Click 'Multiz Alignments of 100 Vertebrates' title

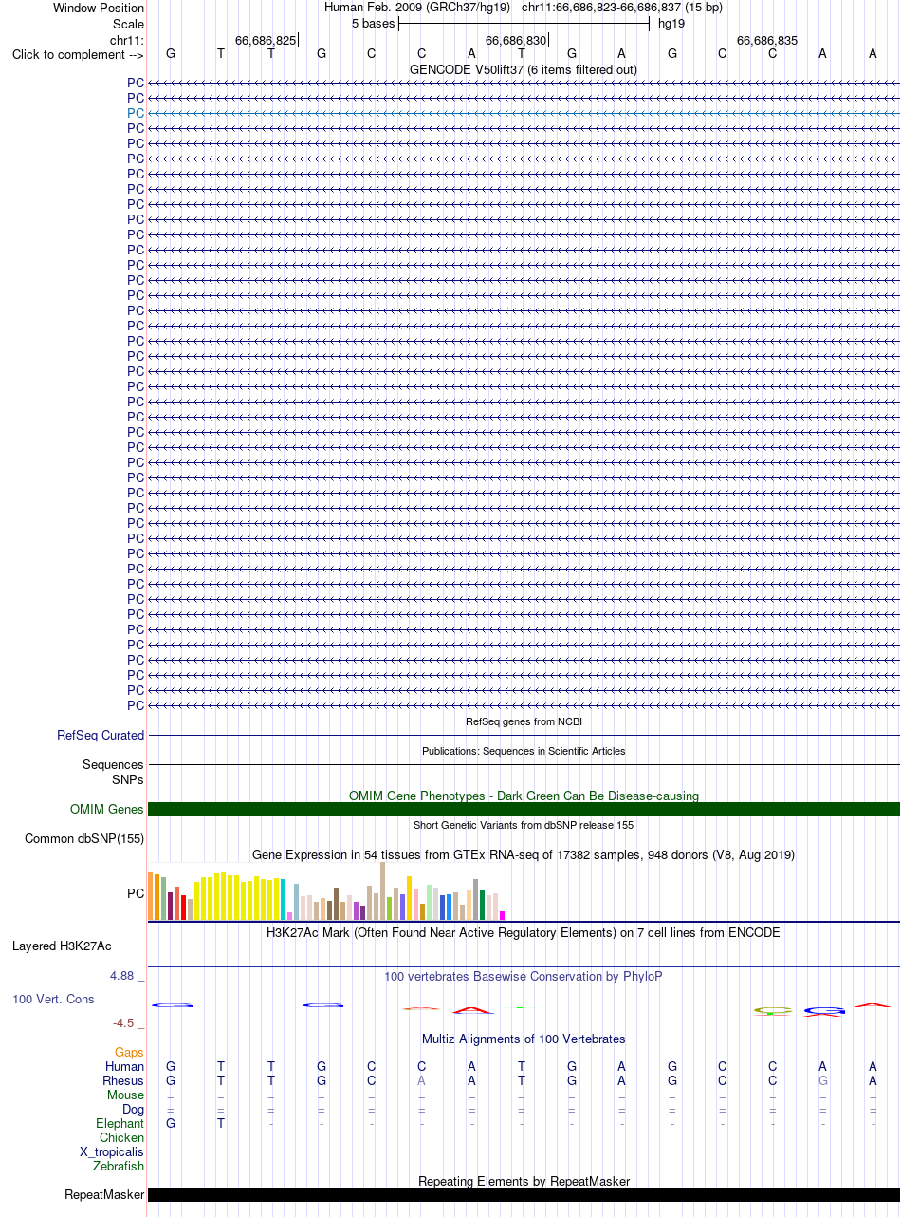click(524, 1039)
